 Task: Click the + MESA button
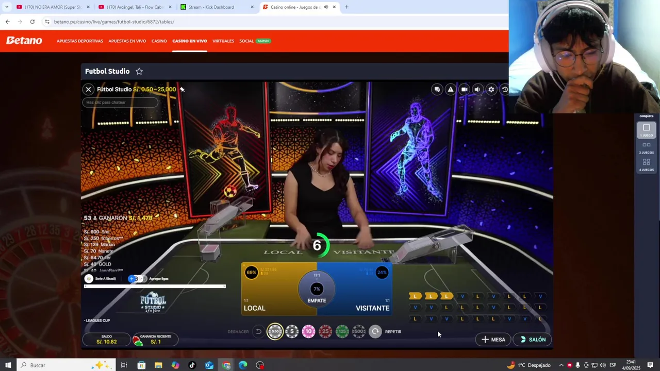493,340
